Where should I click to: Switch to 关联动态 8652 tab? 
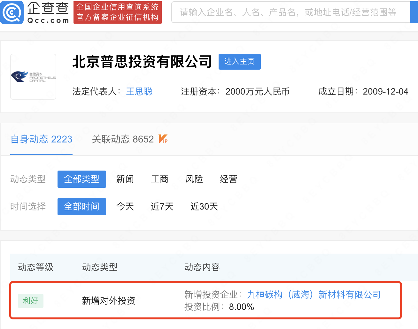point(123,139)
